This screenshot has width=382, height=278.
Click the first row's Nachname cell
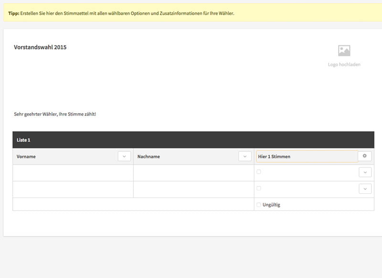click(x=193, y=173)
